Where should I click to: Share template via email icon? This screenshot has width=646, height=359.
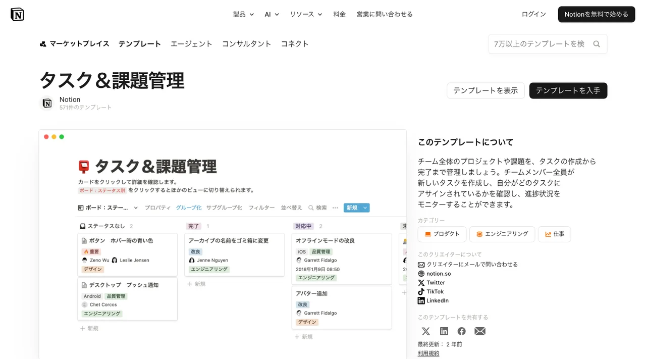coord(480,331)
